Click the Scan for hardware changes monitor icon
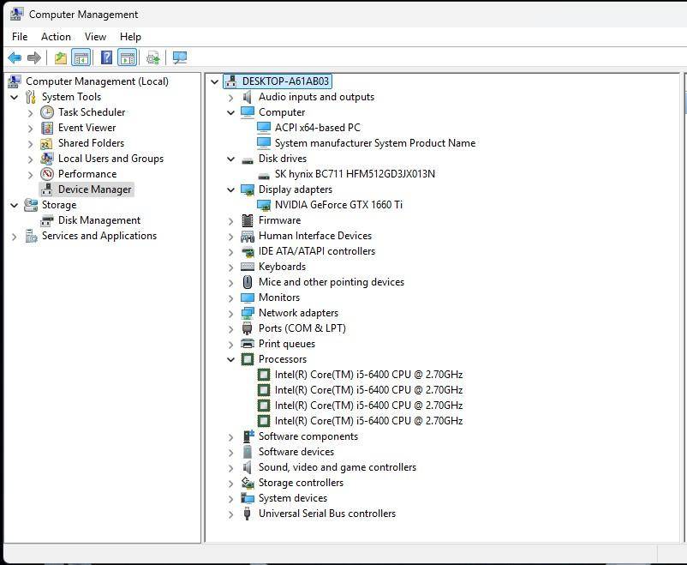Image resolution: width=687 pixels, height=565 pixels. coord(179,57)
